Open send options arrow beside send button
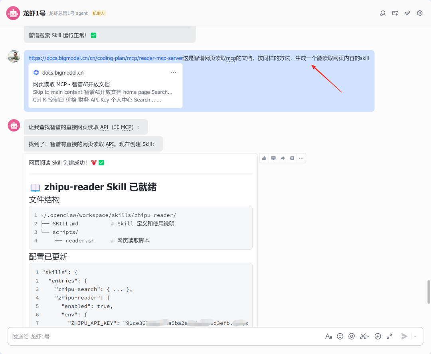The image size is (431, 354). 415,336
